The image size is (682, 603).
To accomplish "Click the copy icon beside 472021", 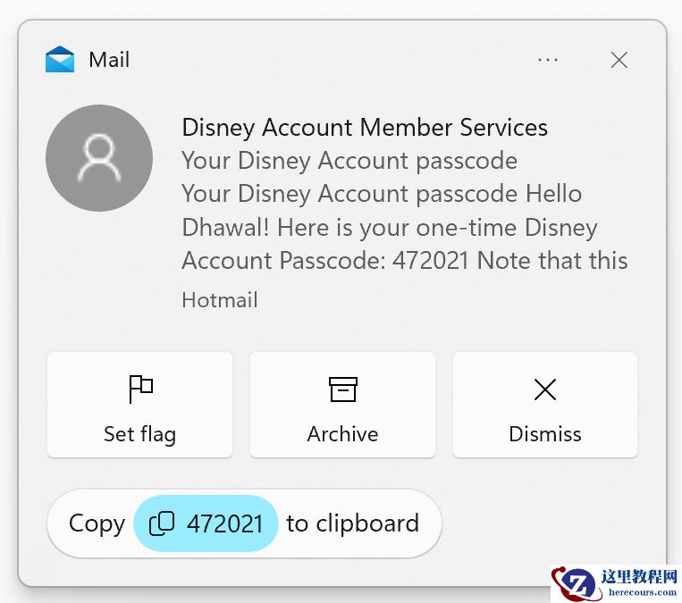I will 162,523.
